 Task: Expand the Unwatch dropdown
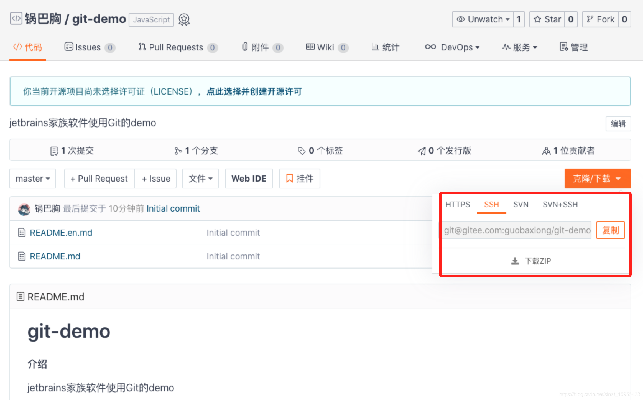point(483,19)
